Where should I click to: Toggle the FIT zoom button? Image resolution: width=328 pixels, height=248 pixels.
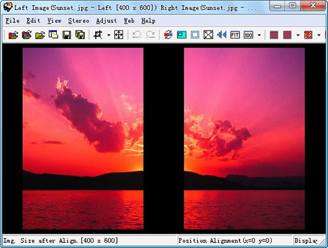pyautogui.click(x=235, y=35)
